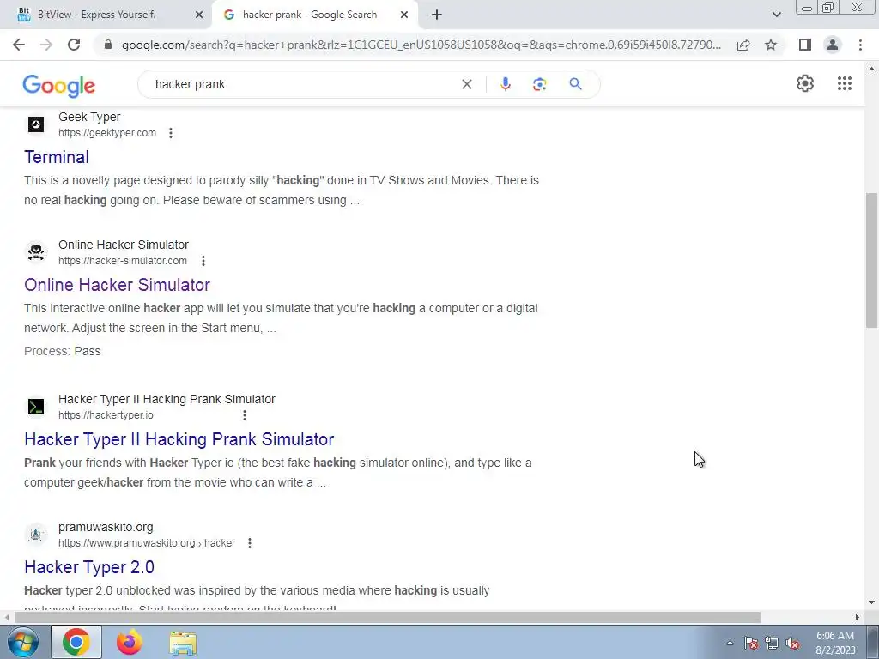Bookmark this page with the star icon

coord(771,45)
